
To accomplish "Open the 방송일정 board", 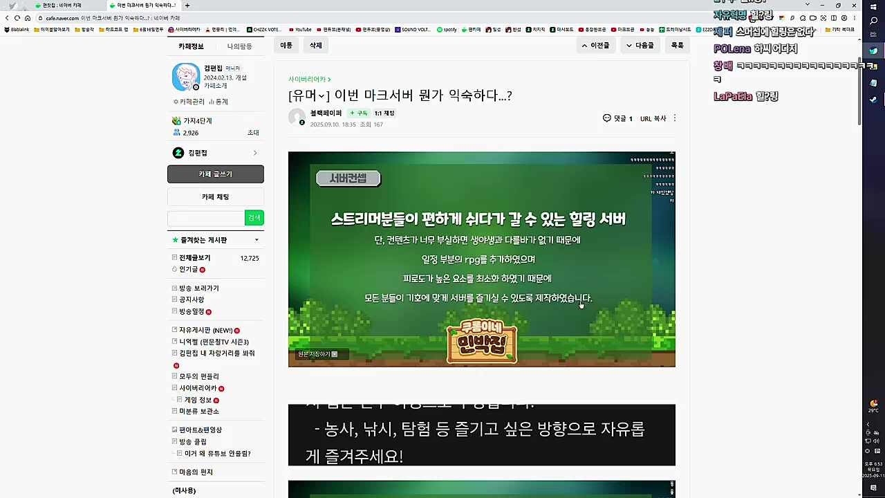I will click(192, 311).
